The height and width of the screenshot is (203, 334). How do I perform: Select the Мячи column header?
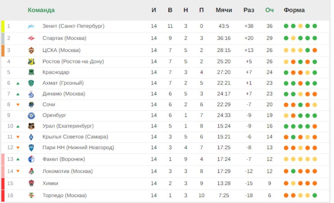pos(224,10)
